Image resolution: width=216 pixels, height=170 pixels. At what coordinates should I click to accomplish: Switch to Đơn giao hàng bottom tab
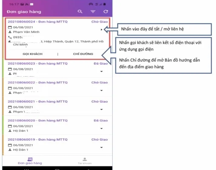pos(30,161)
